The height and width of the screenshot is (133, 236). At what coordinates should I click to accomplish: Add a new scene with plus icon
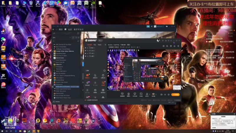pyautogui.click(x=105, y=45)
